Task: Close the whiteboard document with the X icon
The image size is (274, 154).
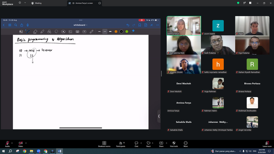Action: 152,25
